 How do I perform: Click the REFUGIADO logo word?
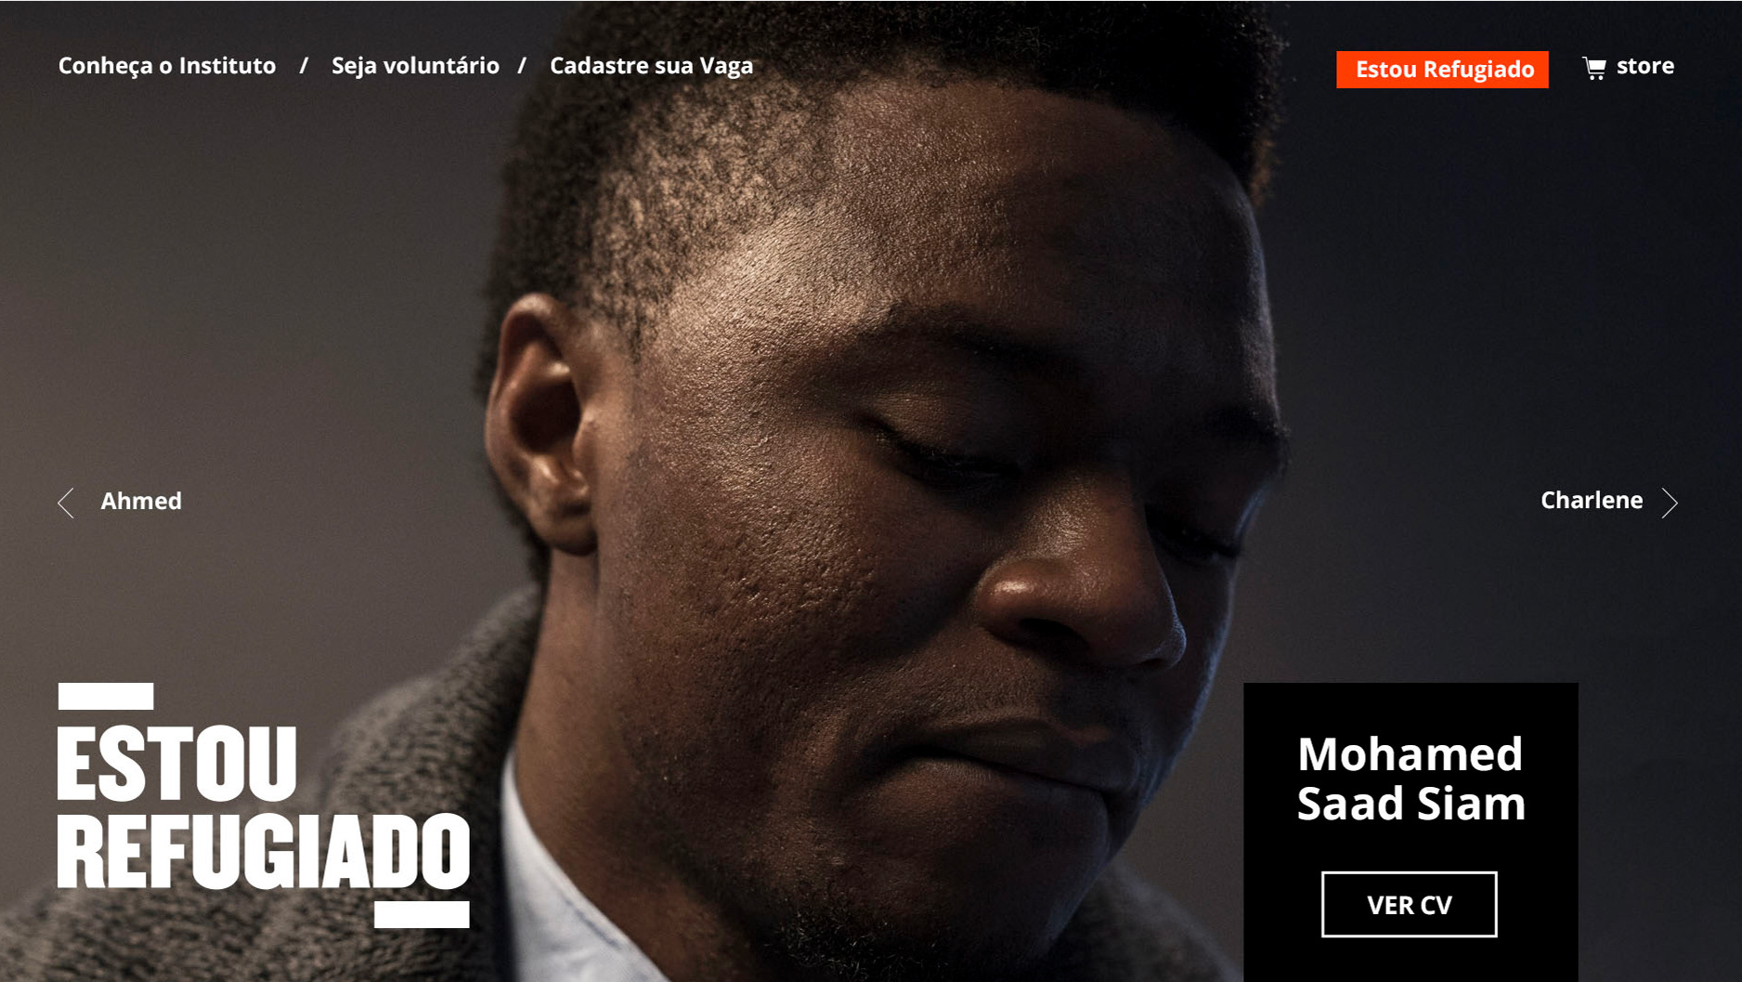pyautogui.click(x=264, y=852)
